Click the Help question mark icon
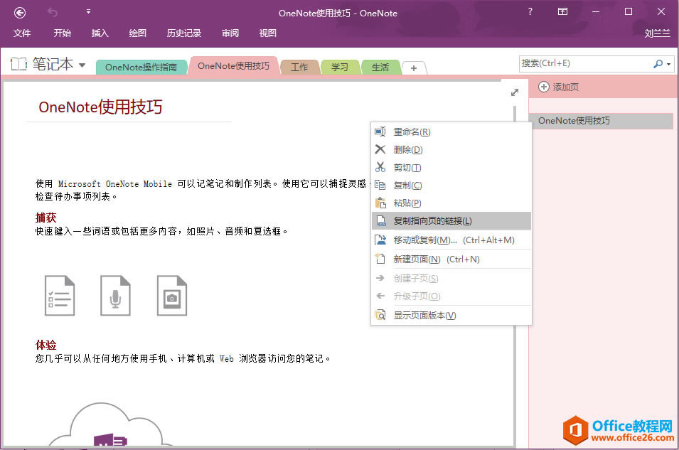This screenshot has width=679, height=450. pyautogui.click(x=530, y=13)
